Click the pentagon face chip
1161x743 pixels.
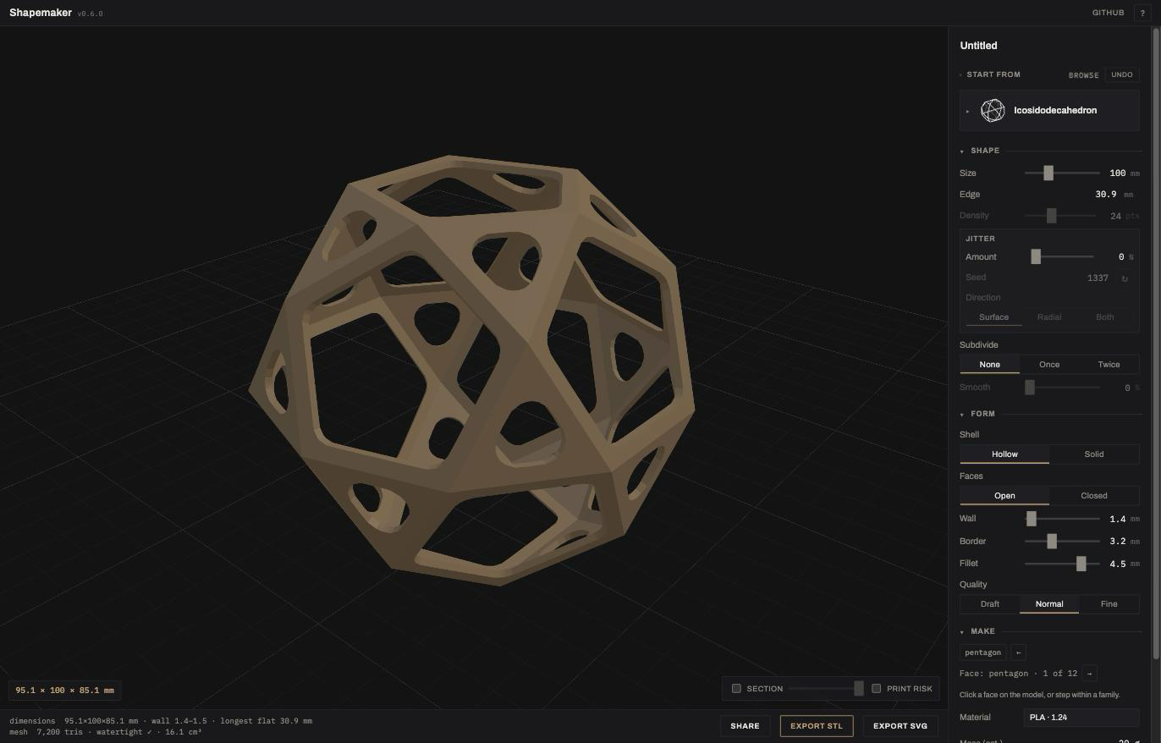click(982, 652)
